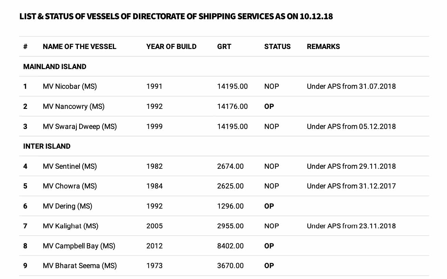Click the page title about vessel list status
The width and height of the screenshot is (447, 279).
[176, 16]
